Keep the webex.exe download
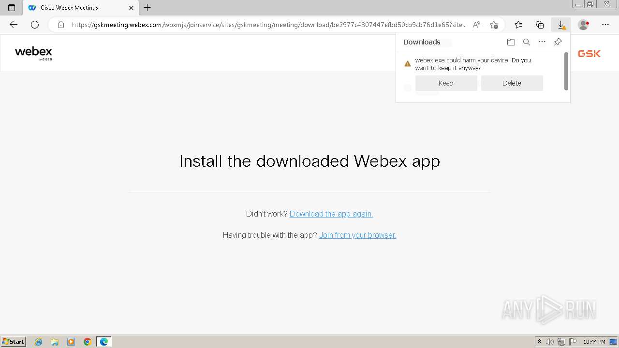 click(446, 83)
